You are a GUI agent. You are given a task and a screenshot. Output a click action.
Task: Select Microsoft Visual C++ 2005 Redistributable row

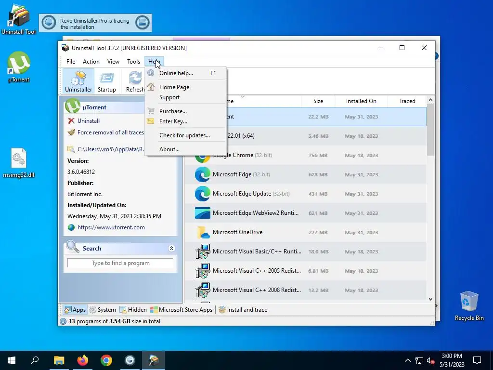point(306,271)
